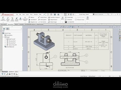Print the drawing using printer icon
Viewport: 121px width, 90px height.
coord(58,14)
